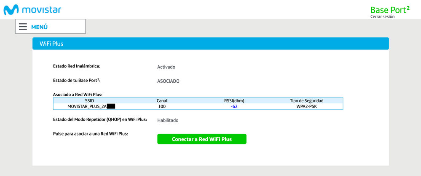Click the channel value 100
Image resolution: width=421 pixels, height=176 pixels.
(x=162, y=106)
